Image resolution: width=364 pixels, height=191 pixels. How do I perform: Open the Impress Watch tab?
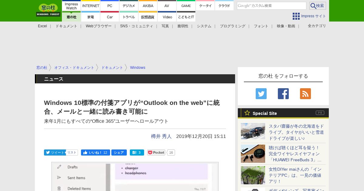71,6
